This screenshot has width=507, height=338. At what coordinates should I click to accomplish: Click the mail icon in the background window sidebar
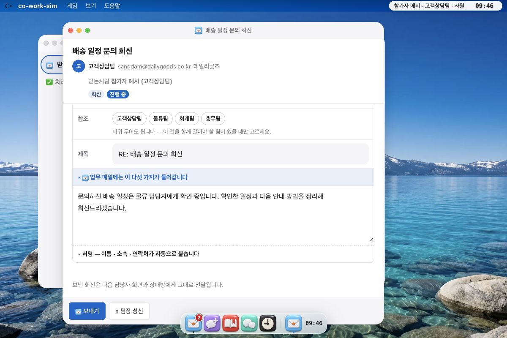coord(49,65)
